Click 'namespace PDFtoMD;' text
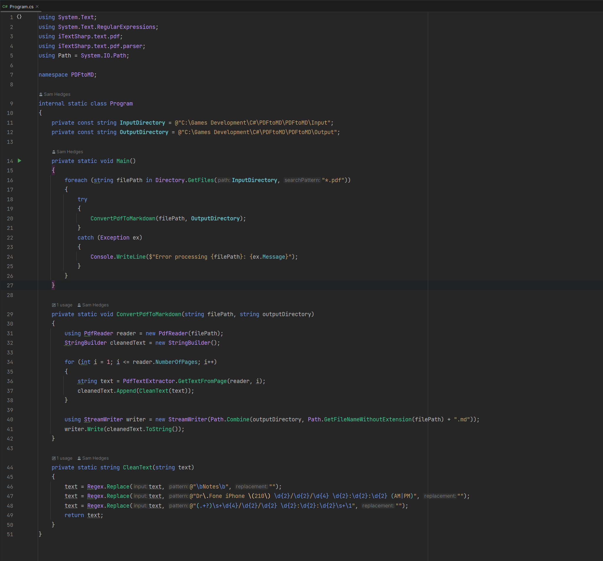 [68, 75]
